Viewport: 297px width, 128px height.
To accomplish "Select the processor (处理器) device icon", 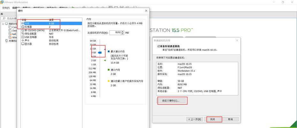I will click(x=23, y=27).
